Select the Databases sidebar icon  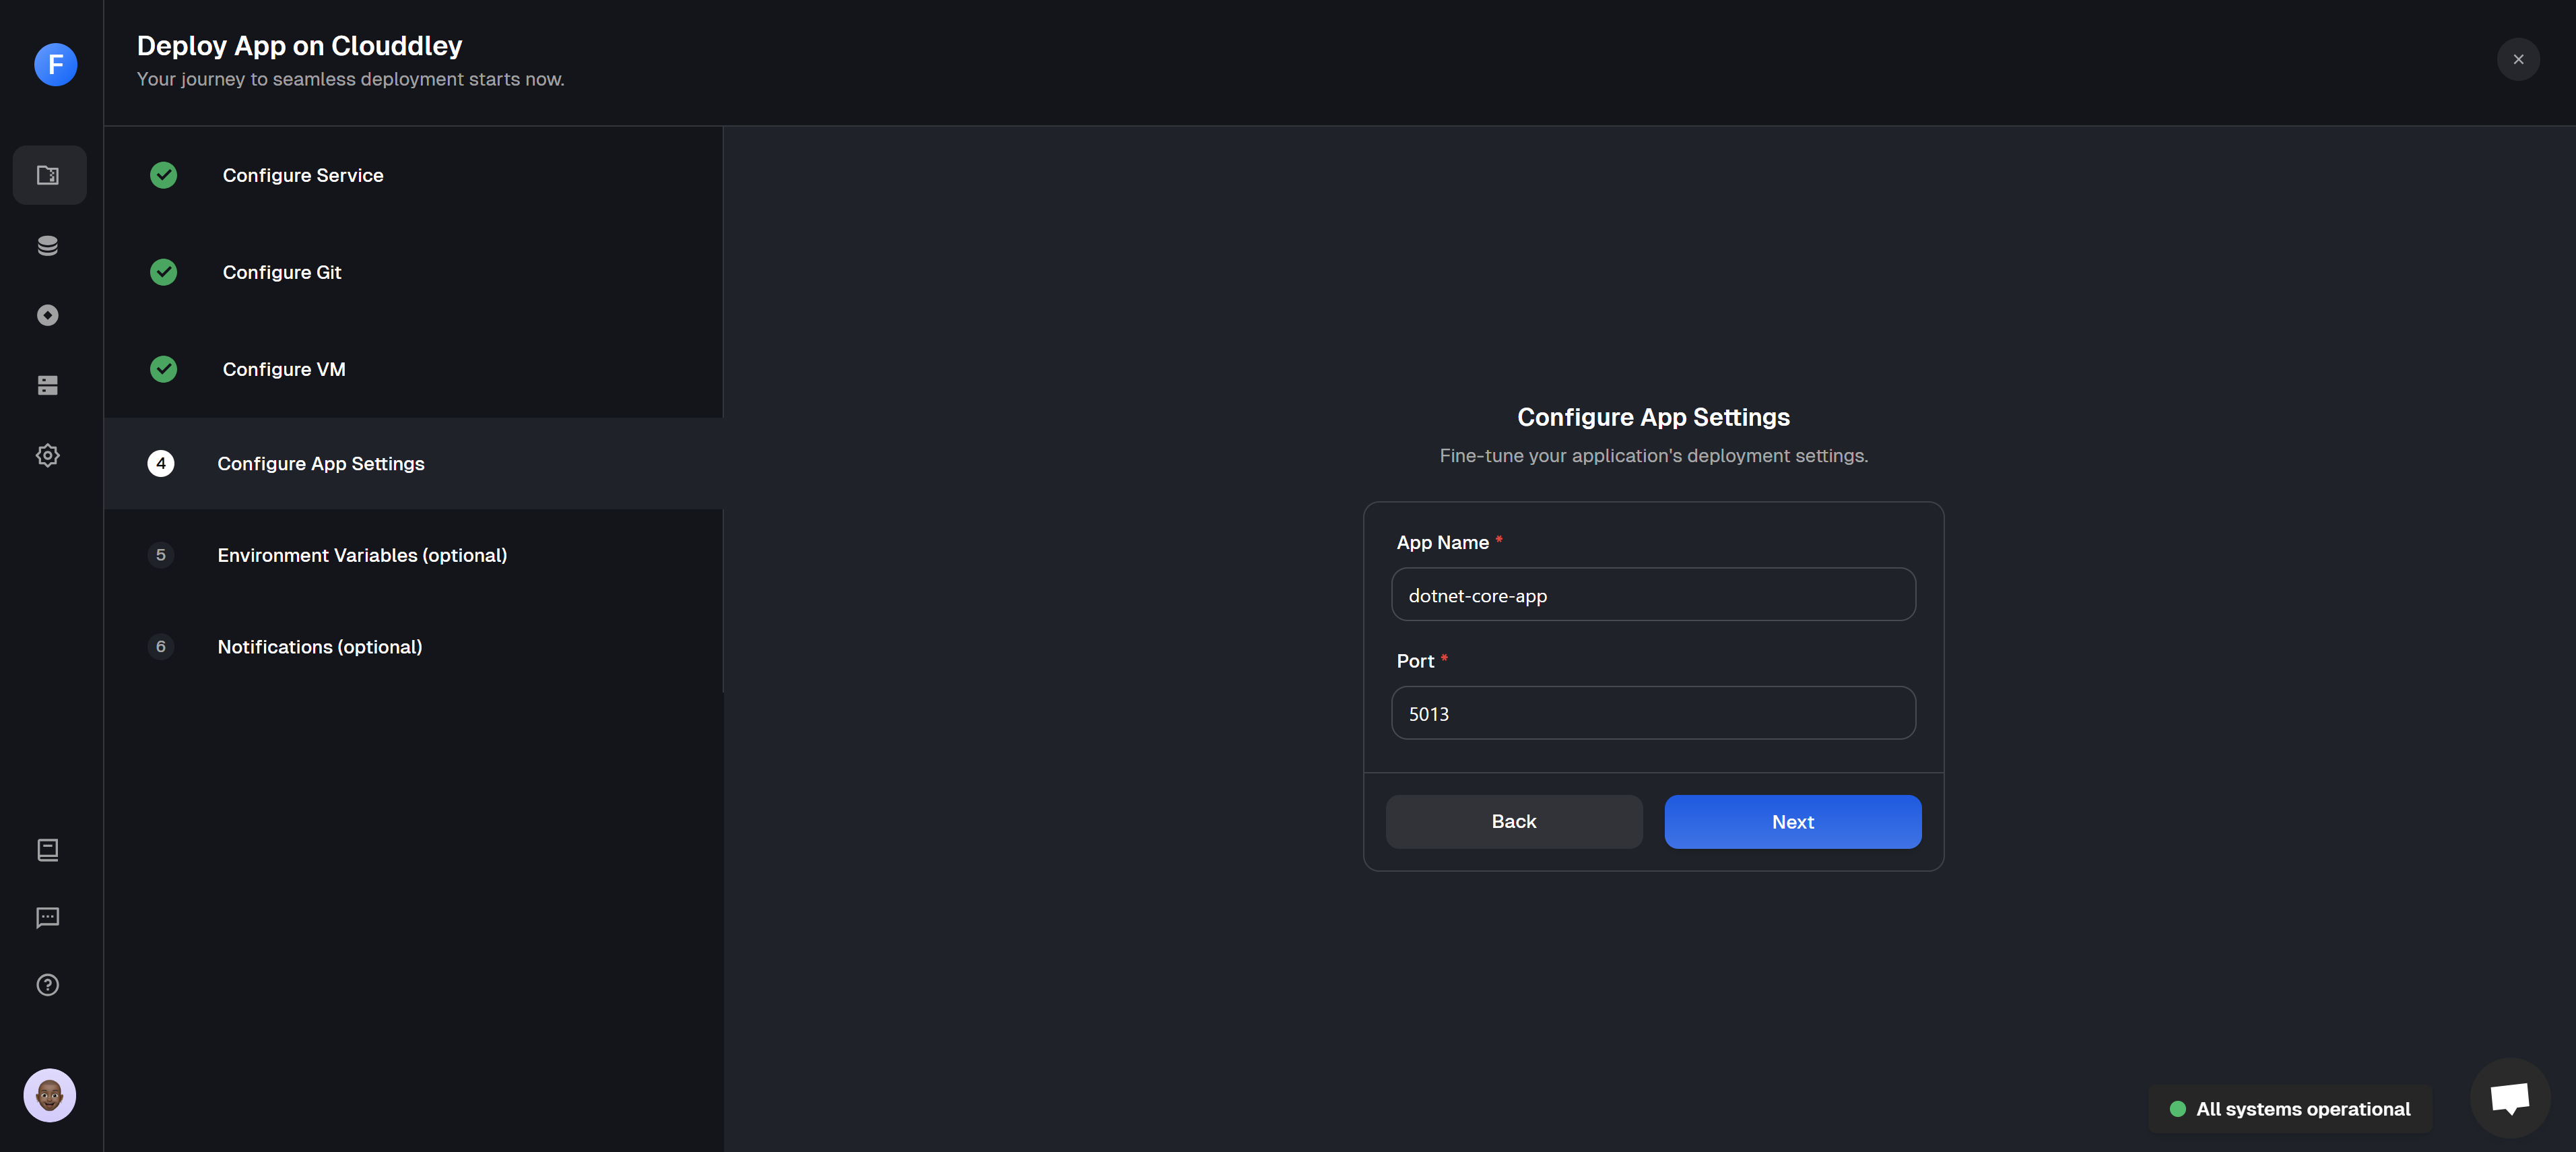click(48, 245)
